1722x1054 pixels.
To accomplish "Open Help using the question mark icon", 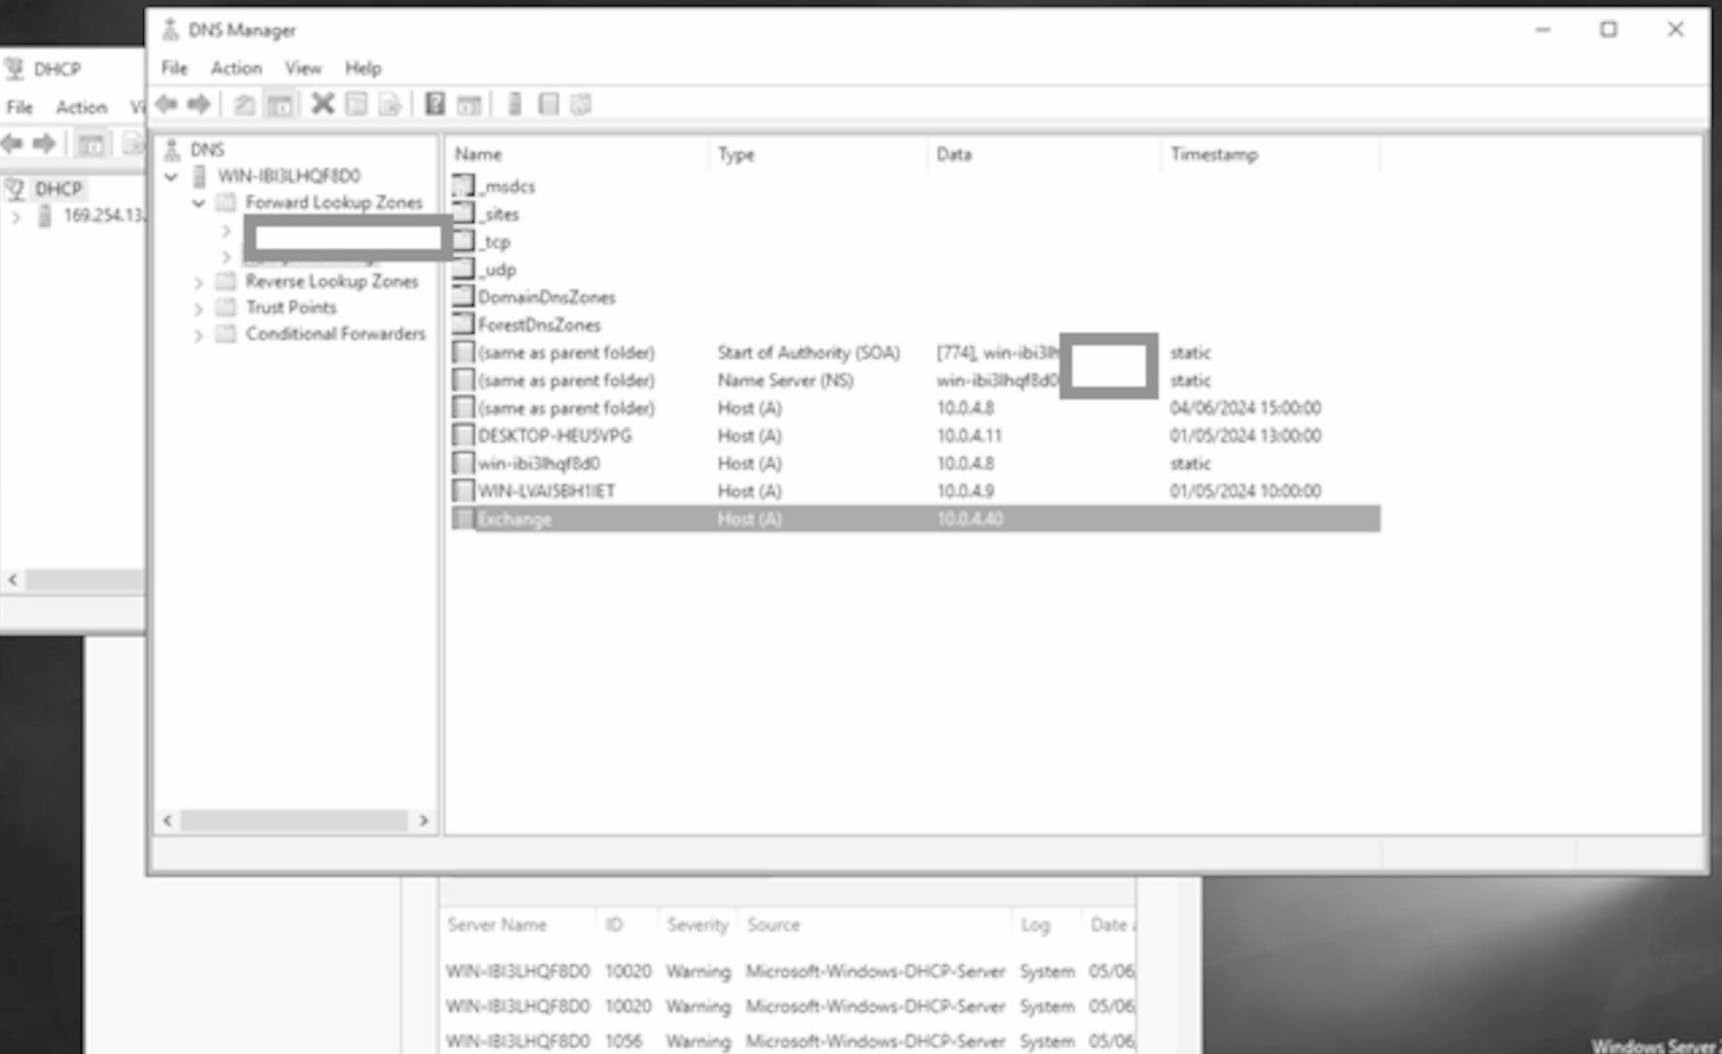I will click(x=435, y=104).
